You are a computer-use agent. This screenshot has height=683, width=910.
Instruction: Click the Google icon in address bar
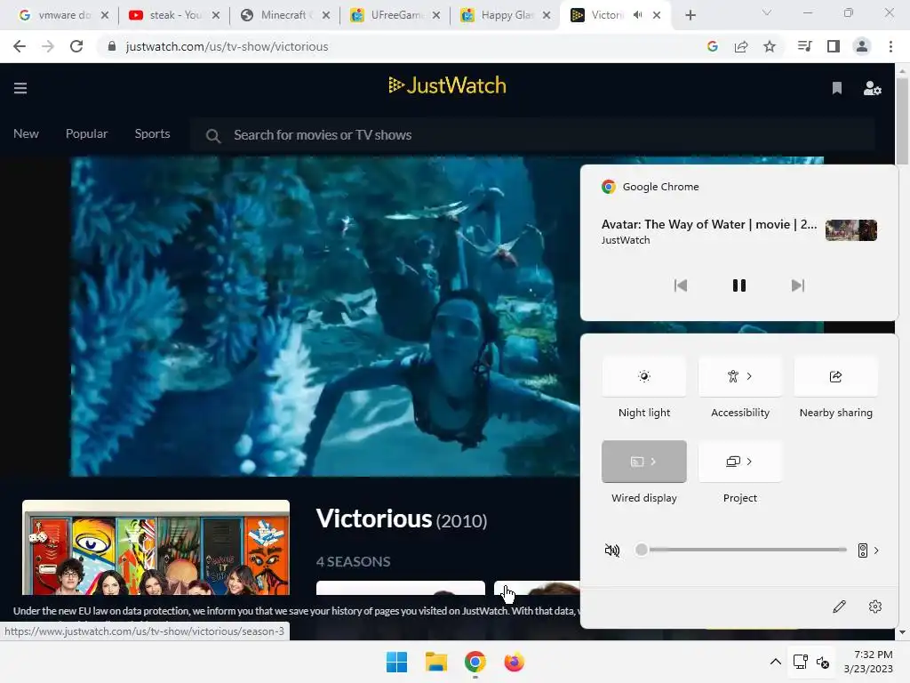pyautogui.click(x=712, y=46)
